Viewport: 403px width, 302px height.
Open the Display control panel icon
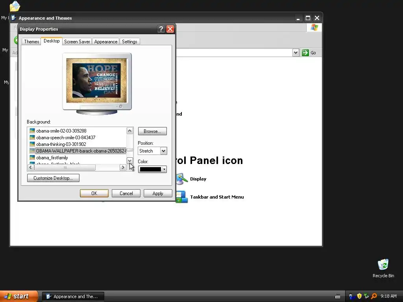[182, 179]
